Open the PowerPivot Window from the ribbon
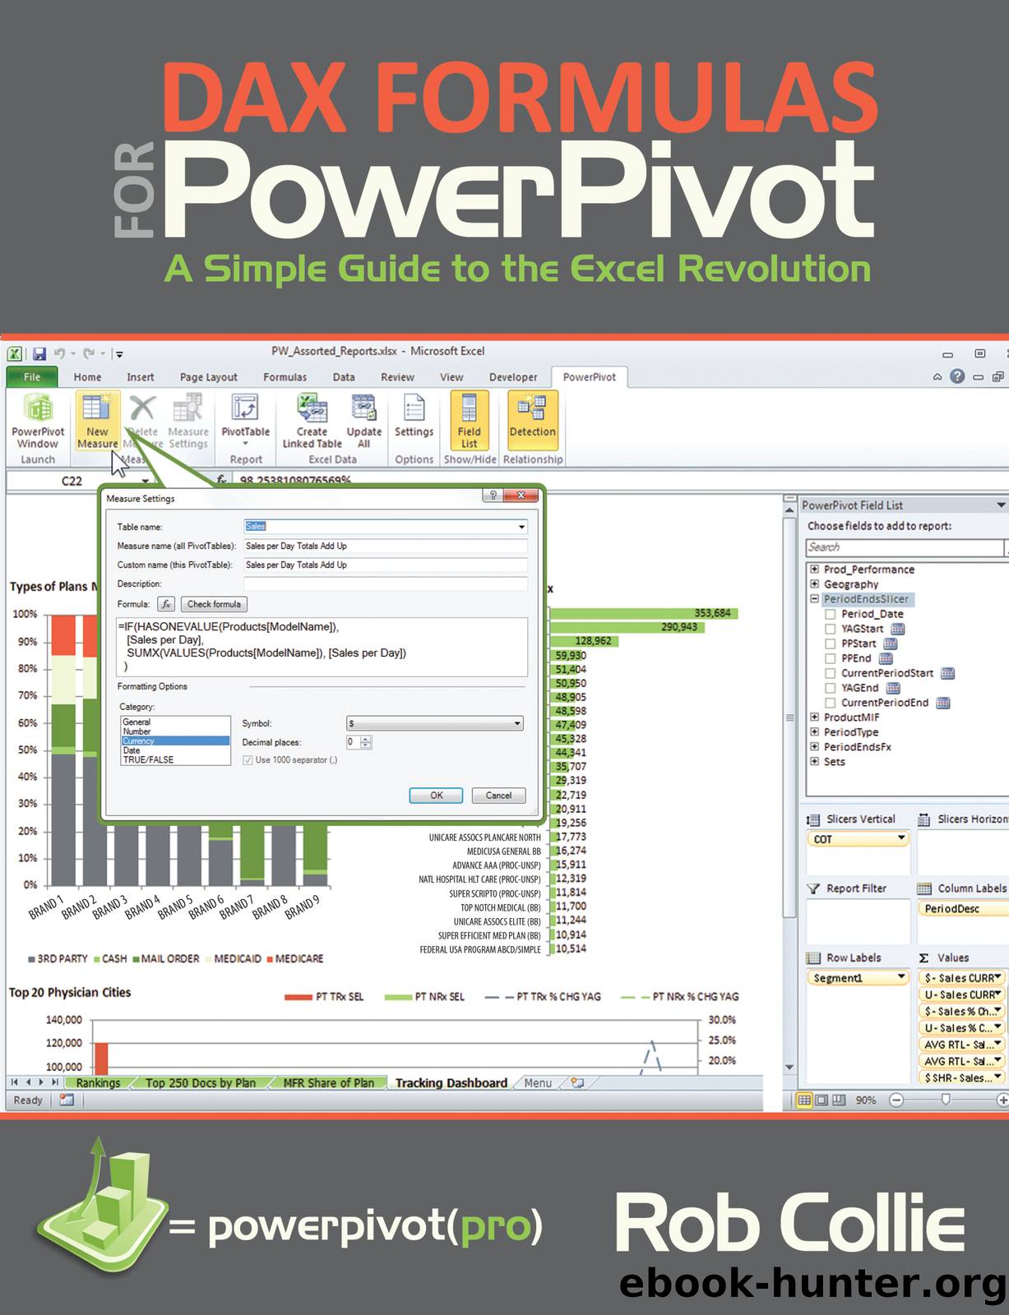The height and width of the screenshot is (1315, 1009). tap(38, 421)
